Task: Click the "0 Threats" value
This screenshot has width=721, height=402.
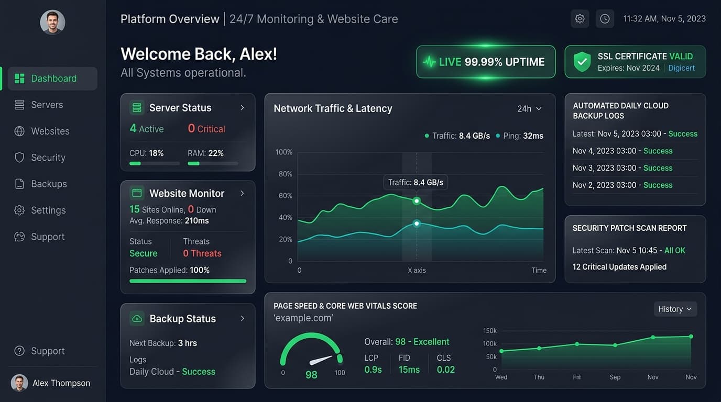Action: tap(202, 253)
